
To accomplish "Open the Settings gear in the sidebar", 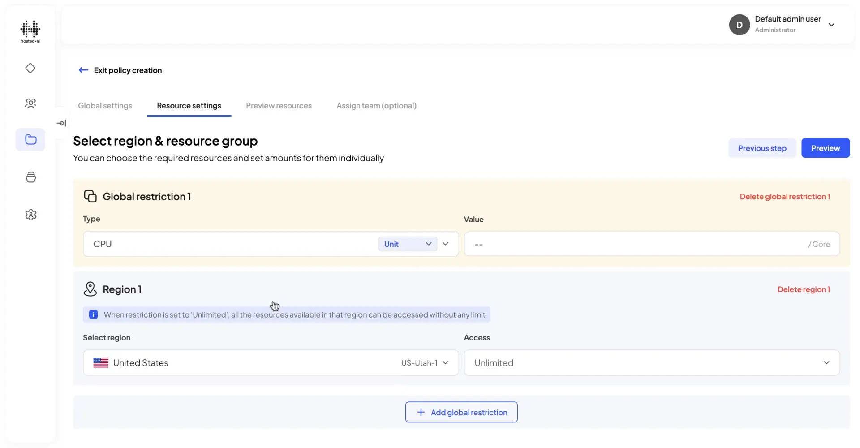I will pos(30,215).
